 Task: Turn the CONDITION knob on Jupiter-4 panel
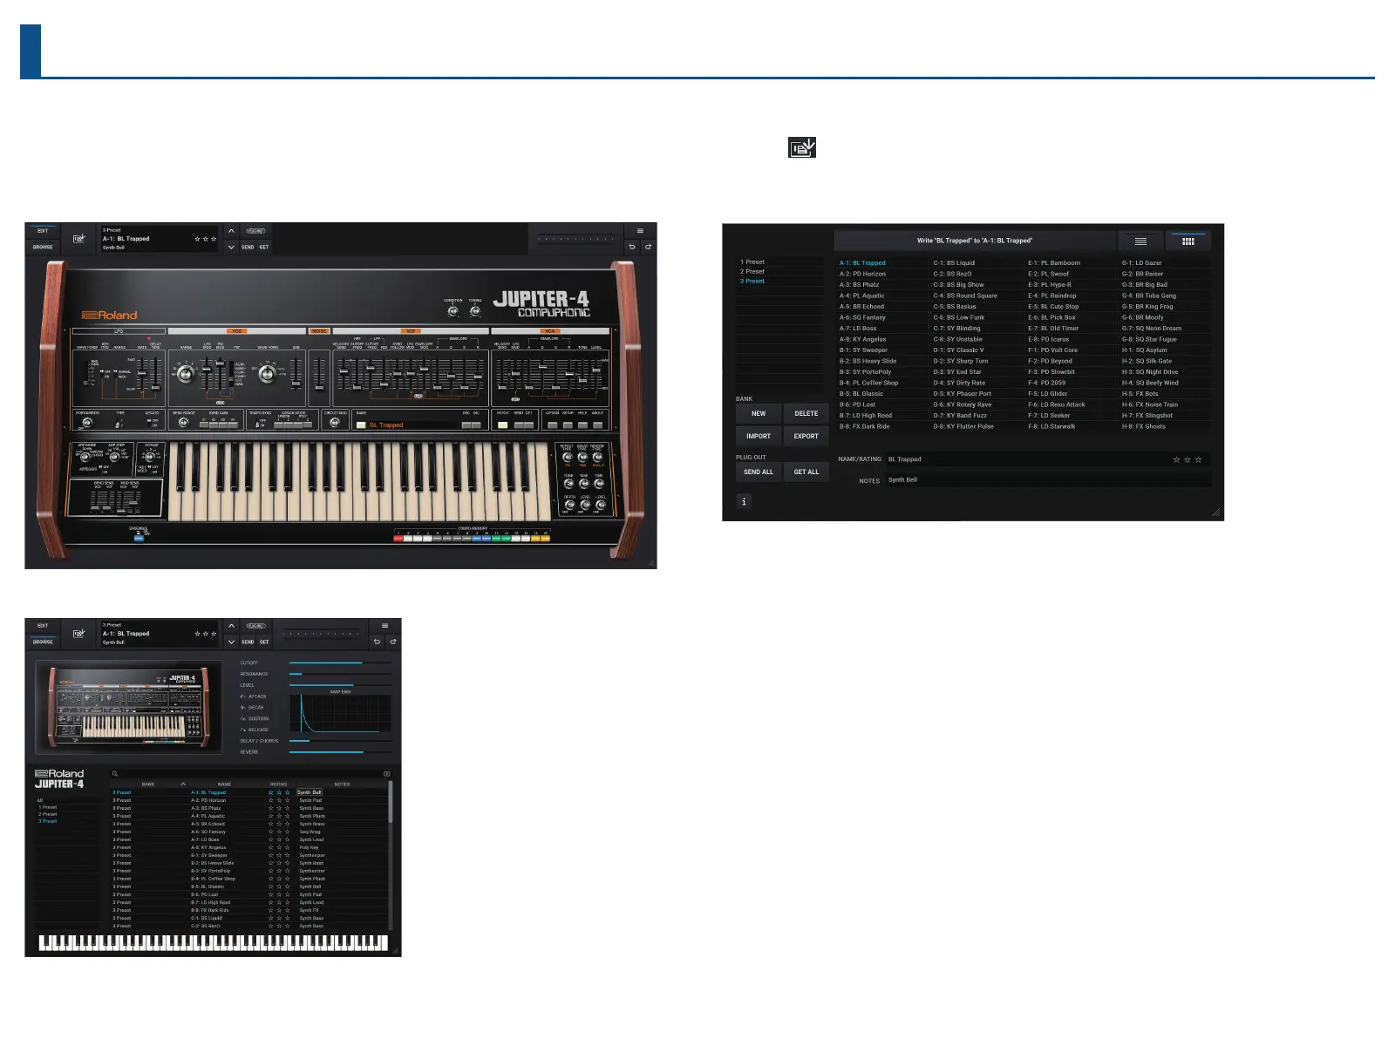coord(453,310)
